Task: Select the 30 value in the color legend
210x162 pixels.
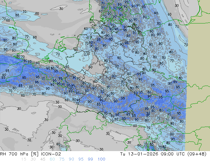Action: (33, 159)
